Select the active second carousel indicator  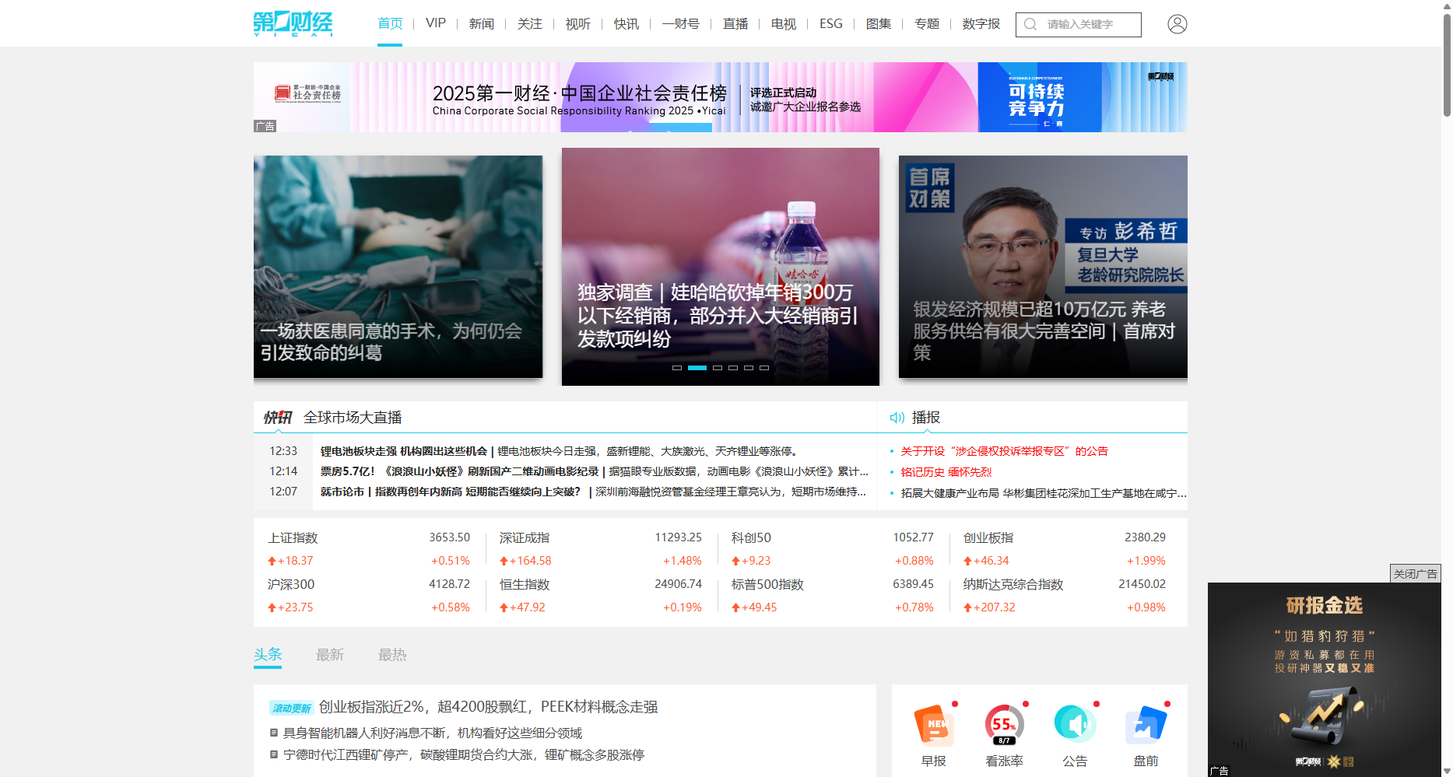tap(697, 367)
